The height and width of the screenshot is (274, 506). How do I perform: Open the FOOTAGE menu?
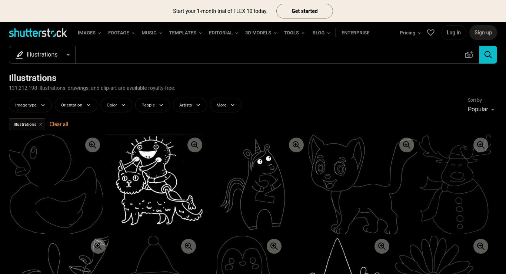click(x=121, y=33)
